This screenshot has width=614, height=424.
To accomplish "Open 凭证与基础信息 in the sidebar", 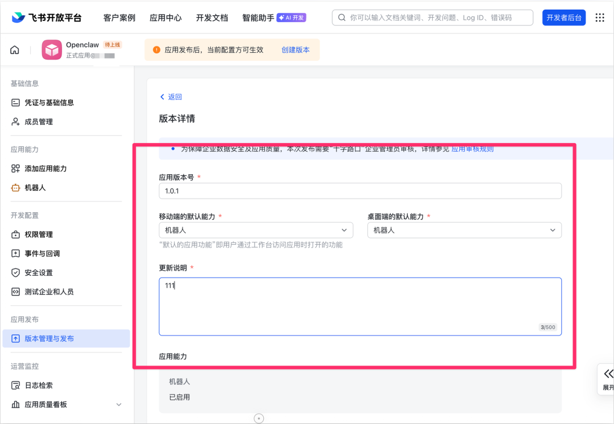I will pyautogui.click(x=55, y=102).
